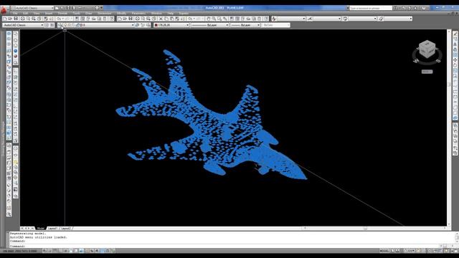This screenshot has height=258, width=459.
Task: Click the InfoCenter search keyword field
Action: 371,8
